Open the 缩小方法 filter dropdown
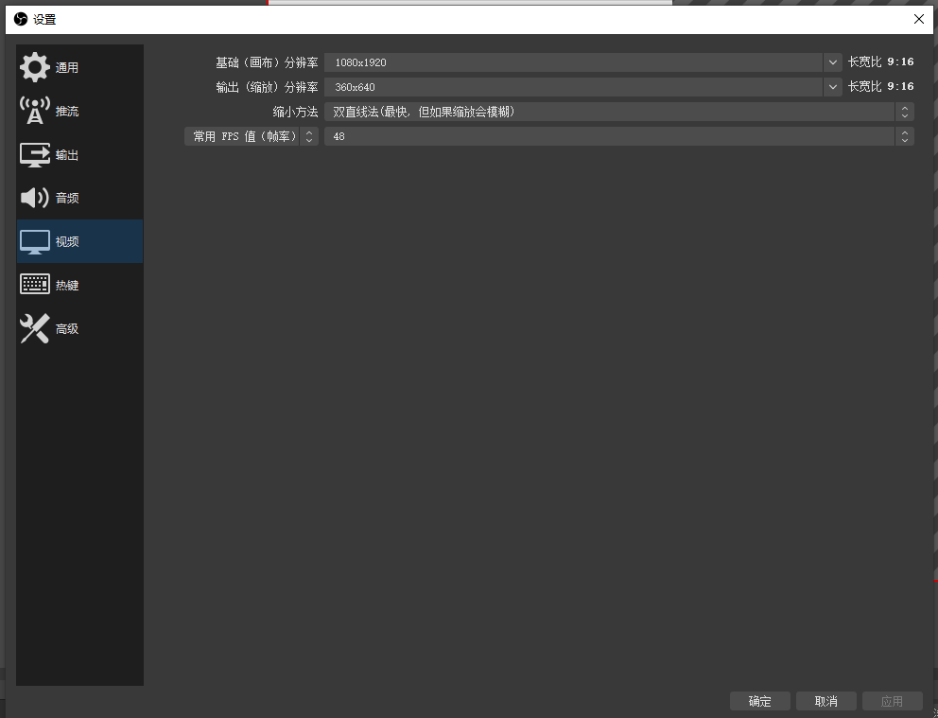Image resolution: width=938 pixels, height=718 pixels. tap(619, 112)
